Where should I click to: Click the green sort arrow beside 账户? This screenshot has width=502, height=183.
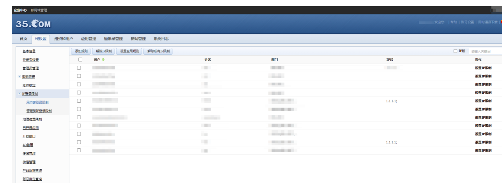point(104,60)
